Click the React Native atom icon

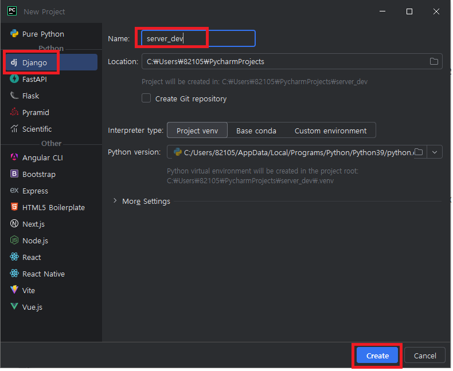click(14, 274)
